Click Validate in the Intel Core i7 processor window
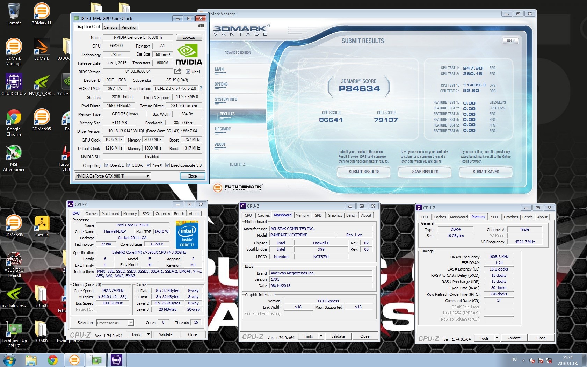The image size is (587, 367). click(x=166, y=335)
